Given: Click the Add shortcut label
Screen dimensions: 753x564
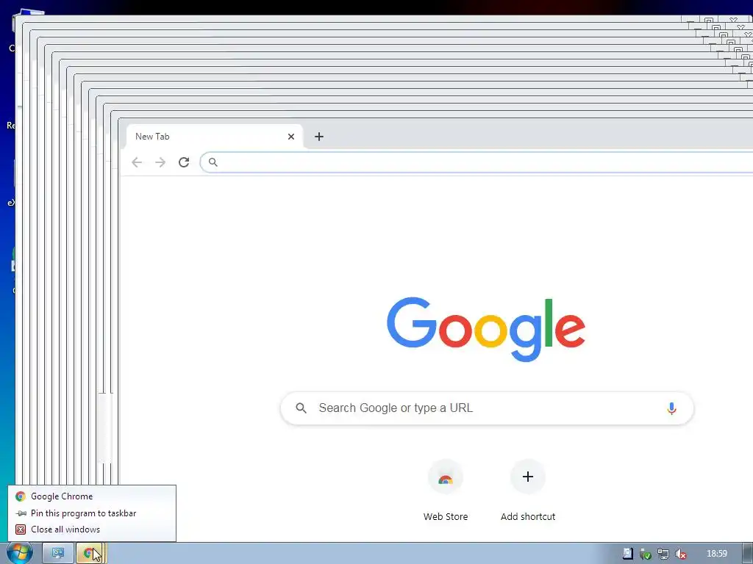Looking at the screenshot, I should click(x=528, y=517).
